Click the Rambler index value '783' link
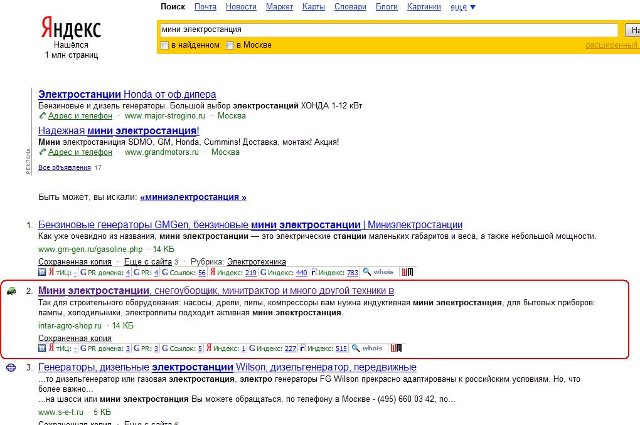The height and width of the screenshot is (425, 640). [353, 273]
